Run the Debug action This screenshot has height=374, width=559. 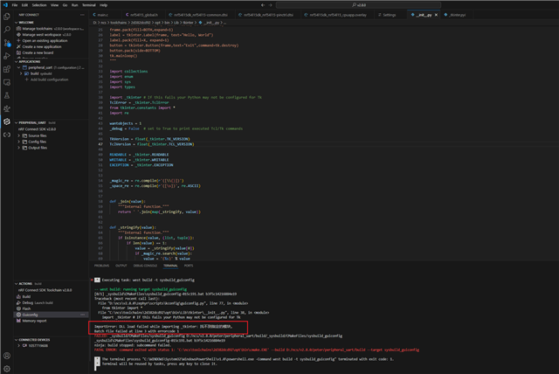pos(27,302)
